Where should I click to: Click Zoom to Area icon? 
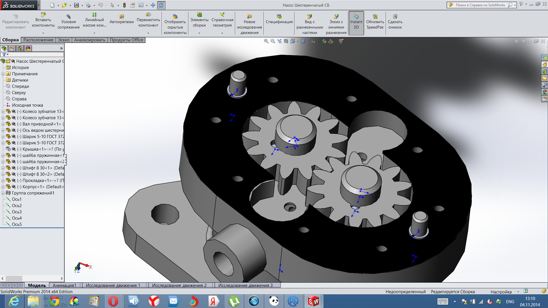[x=273, y=41]
